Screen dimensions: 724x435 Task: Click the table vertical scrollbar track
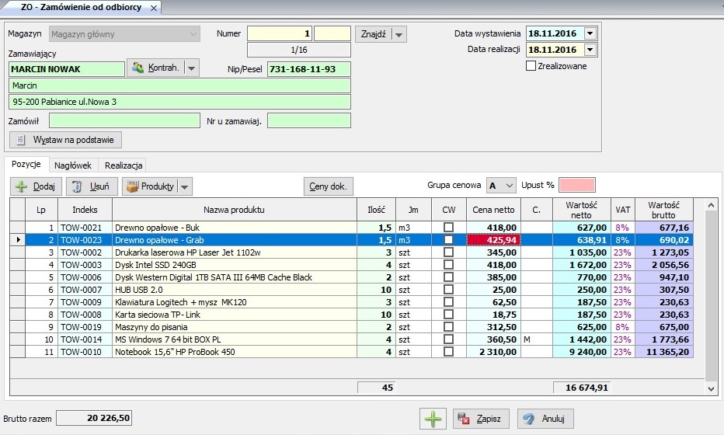(711, 297)
